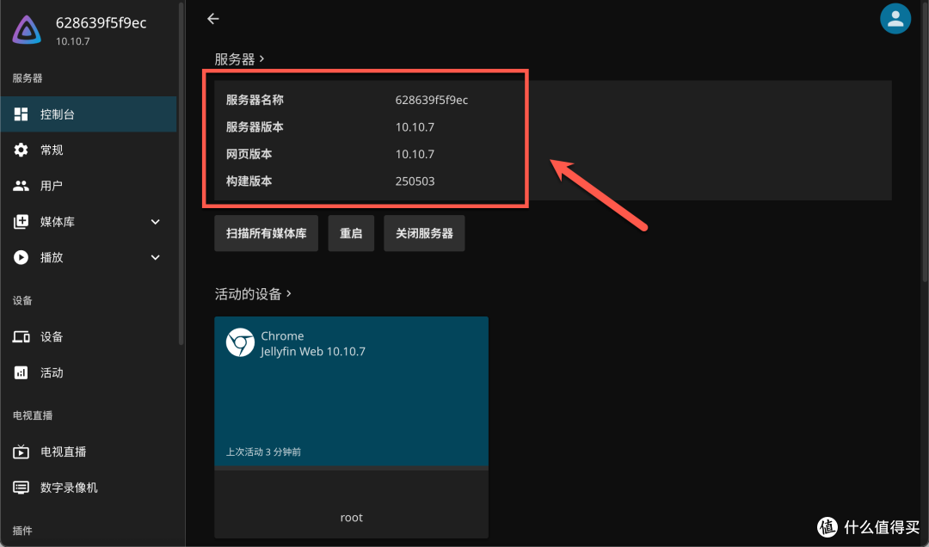Expand the 媒体库 submenu chevron

point(155,222)
